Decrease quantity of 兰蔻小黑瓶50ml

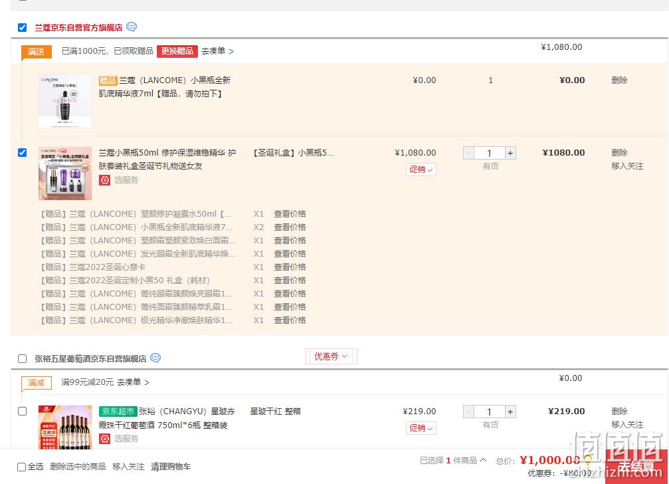pos(468,153)
